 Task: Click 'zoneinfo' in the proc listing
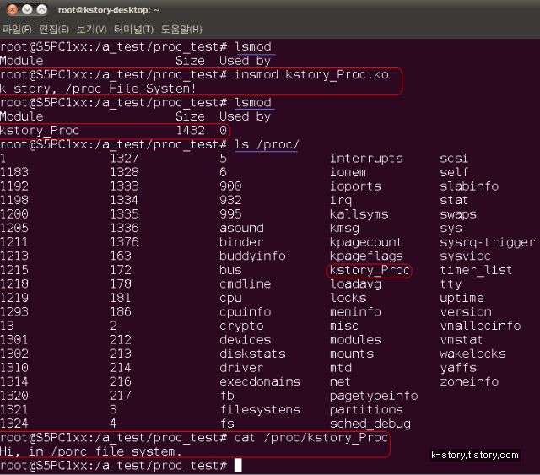tap(469, 382)
